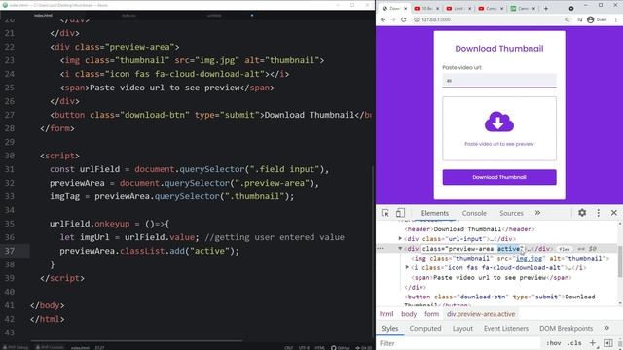Click the DOM tree vertical scrollbar thumb
623x350 pixels.
click(x=620, y=262)
